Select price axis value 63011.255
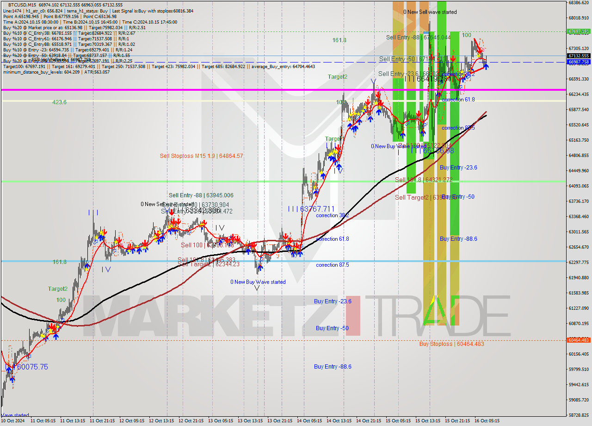The width and height of the screenshot is (592, 426). (x=579, y=232)
